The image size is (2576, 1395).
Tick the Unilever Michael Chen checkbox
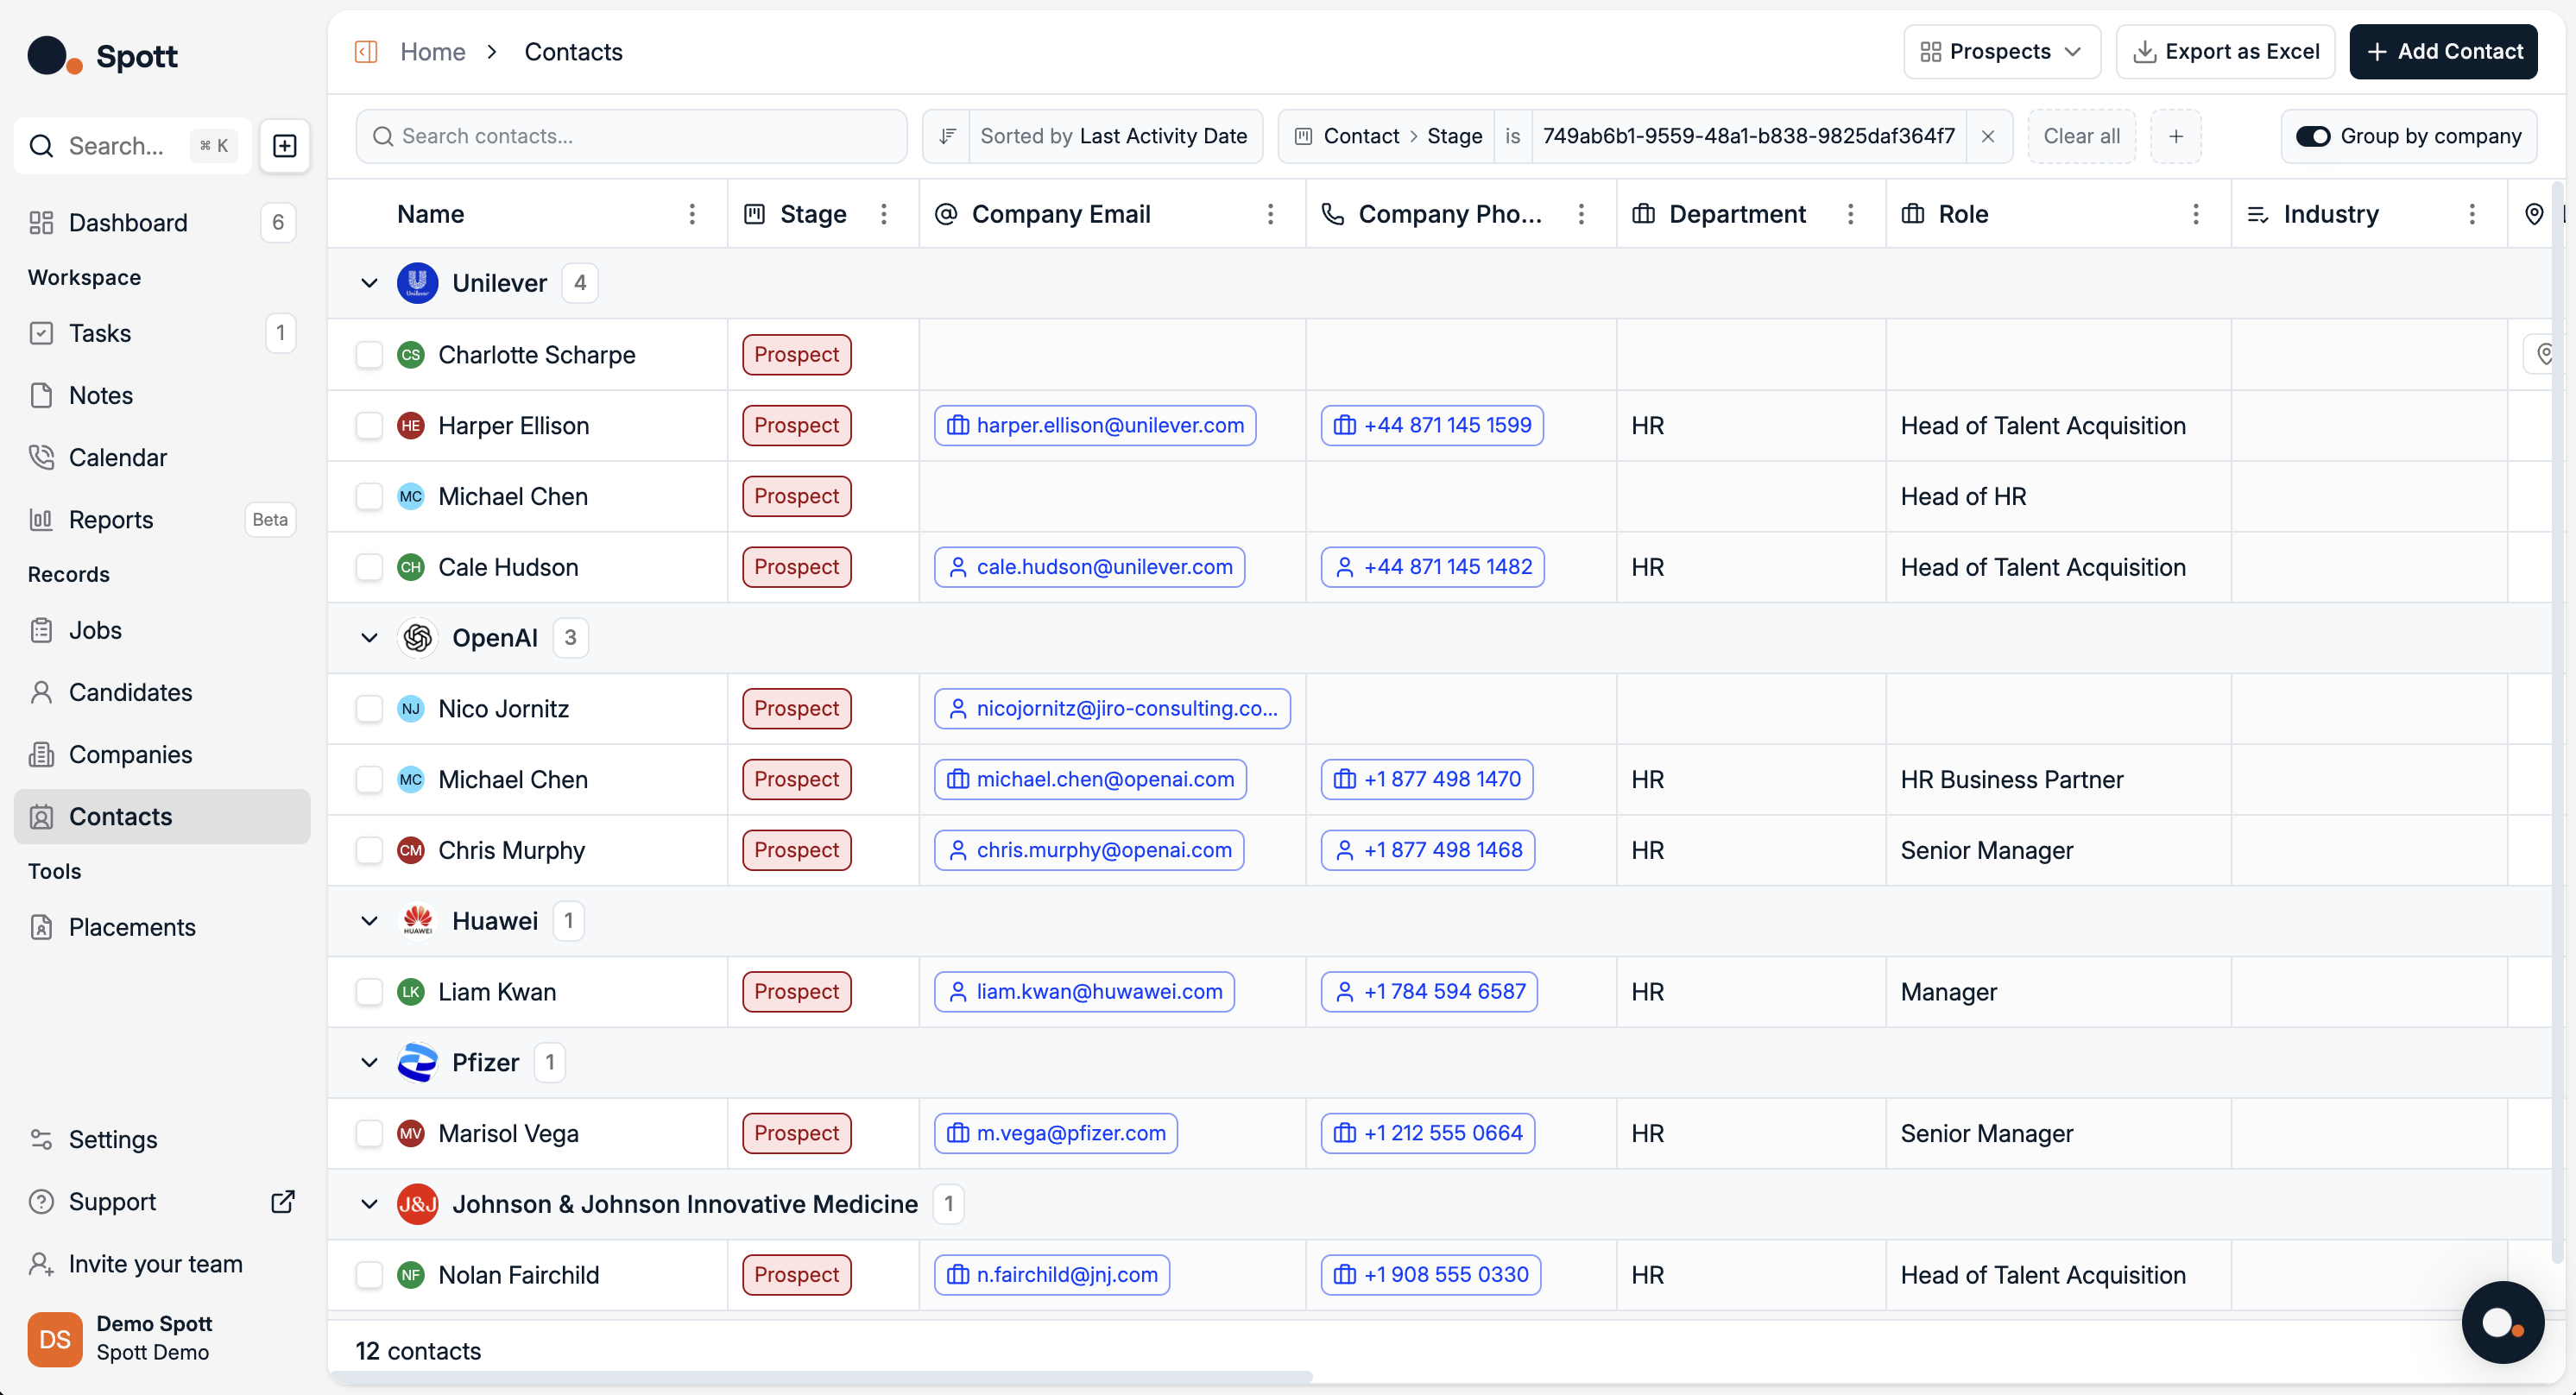370,496
